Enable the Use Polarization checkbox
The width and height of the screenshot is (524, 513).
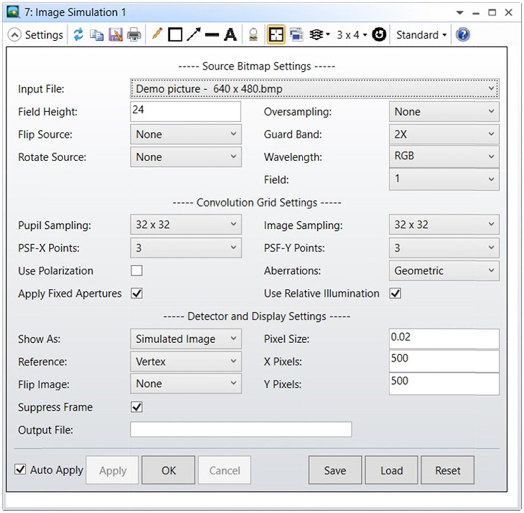click(x=136, y=271)
